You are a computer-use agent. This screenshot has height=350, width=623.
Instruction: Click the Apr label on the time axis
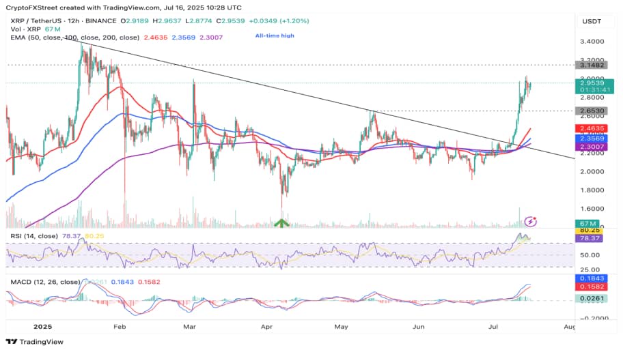266,327
